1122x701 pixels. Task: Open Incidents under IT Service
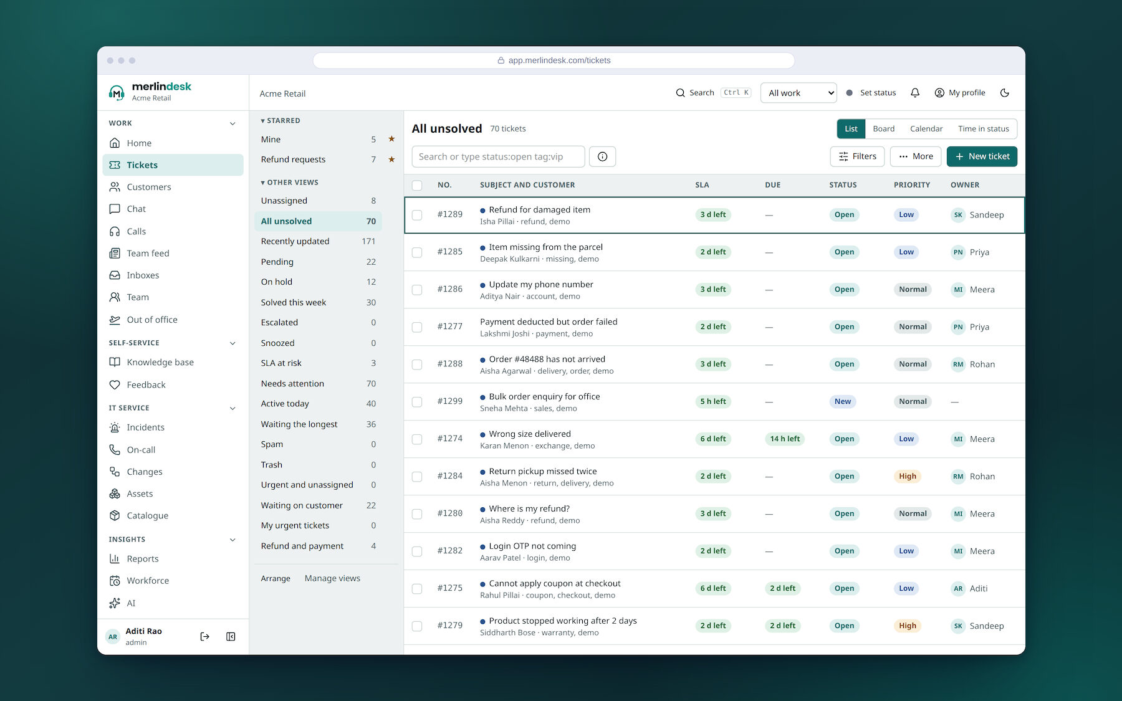tap(173, 427)
